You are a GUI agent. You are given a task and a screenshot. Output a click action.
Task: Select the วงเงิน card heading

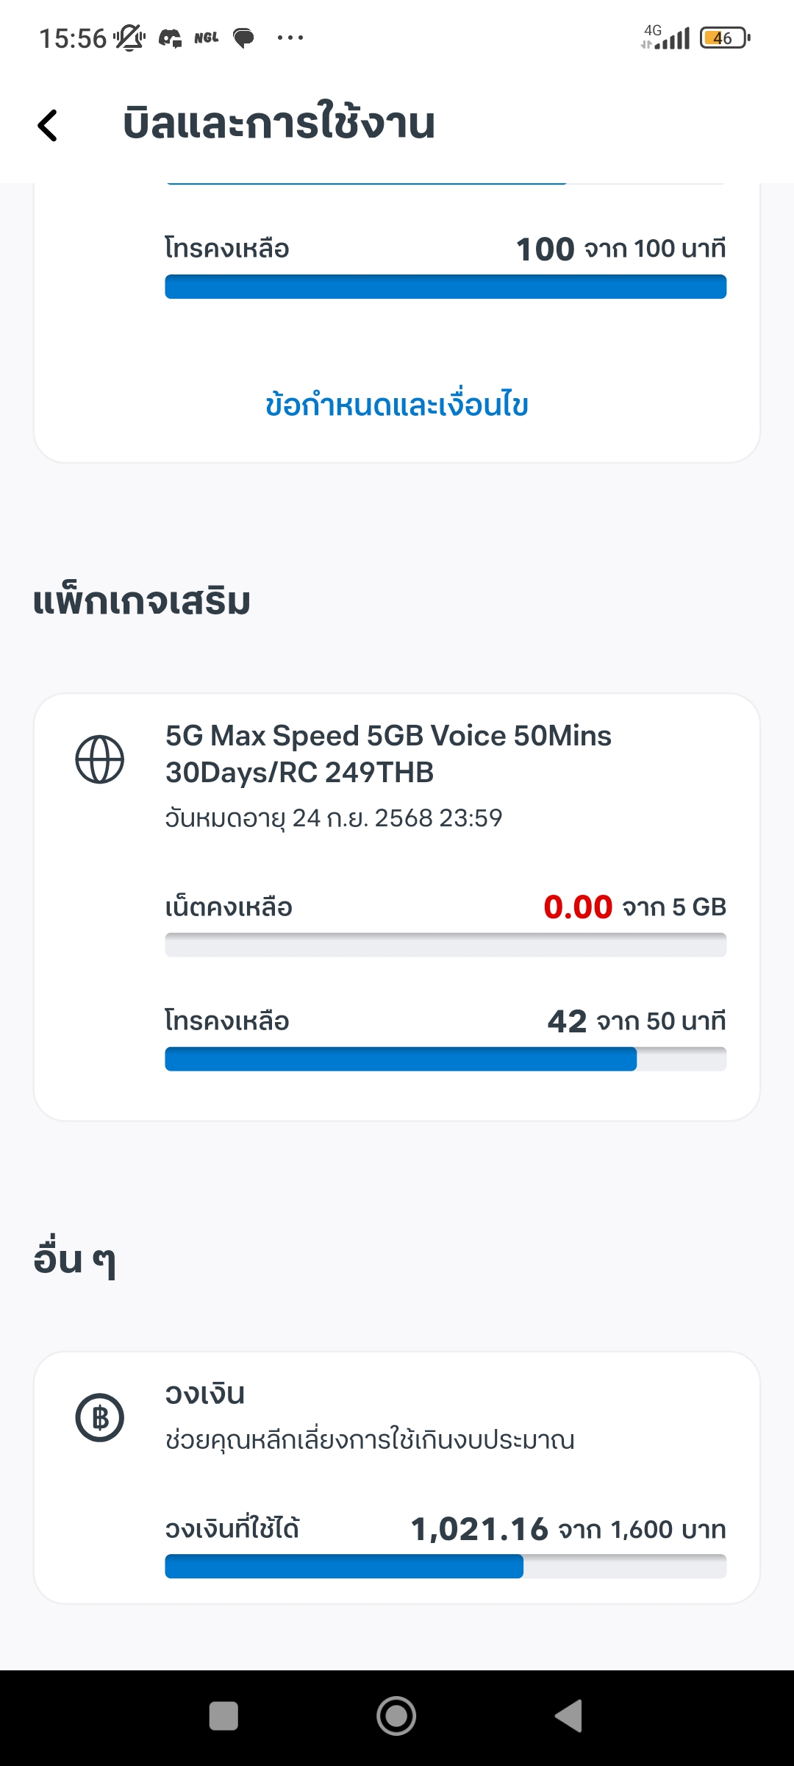click(x=205, y=1394)
